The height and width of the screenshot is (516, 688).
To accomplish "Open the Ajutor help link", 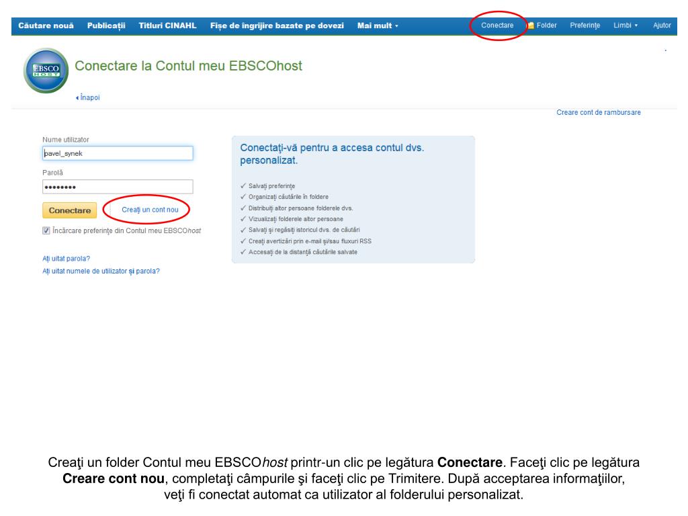I will point(662,26).
